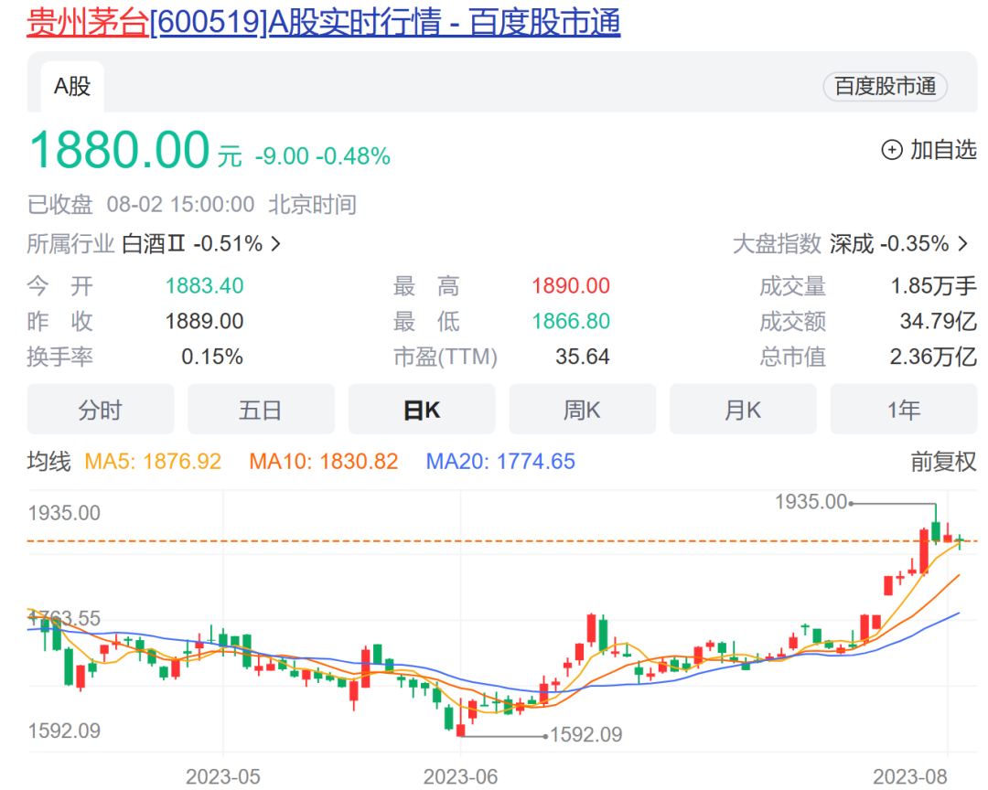
Task: Click the change text -9.00 -0.48%
Action: coord(323,156)
